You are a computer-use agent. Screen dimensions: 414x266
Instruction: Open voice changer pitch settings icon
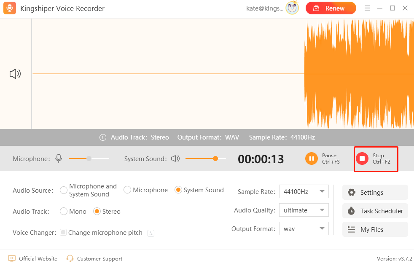point(151,233)
